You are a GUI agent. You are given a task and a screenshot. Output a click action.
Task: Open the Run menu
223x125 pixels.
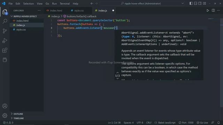pyautogui.click(x=54, y=3)
